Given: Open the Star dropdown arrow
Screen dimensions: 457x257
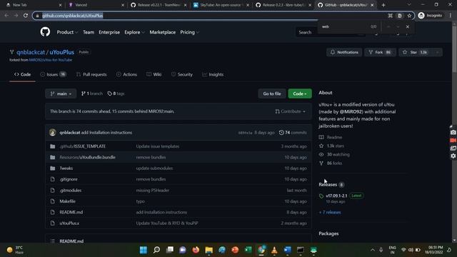Looking at the screenshot, I should pyautogui.click(x=438, y=52).
